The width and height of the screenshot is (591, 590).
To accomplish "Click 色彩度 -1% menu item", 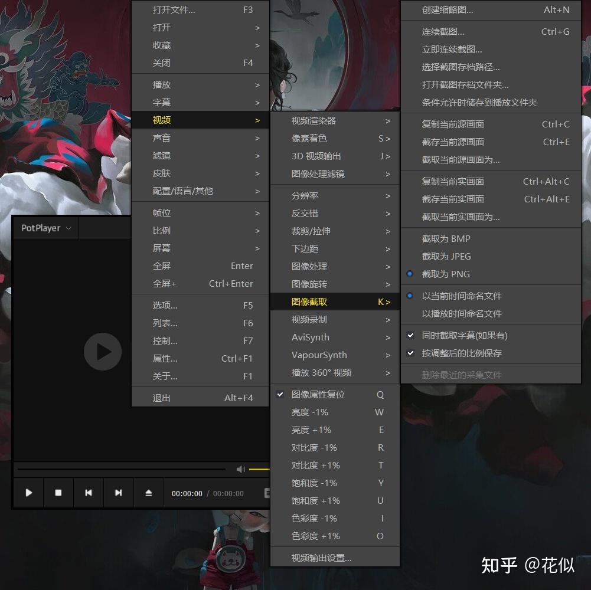I will coord(335,519).
